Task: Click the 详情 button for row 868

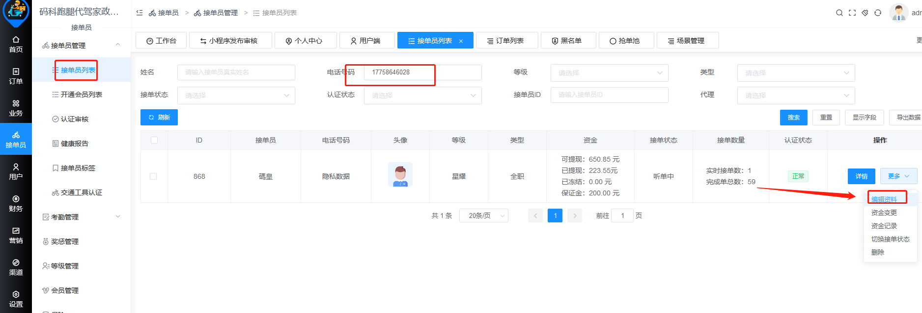Action: (861, 176)
